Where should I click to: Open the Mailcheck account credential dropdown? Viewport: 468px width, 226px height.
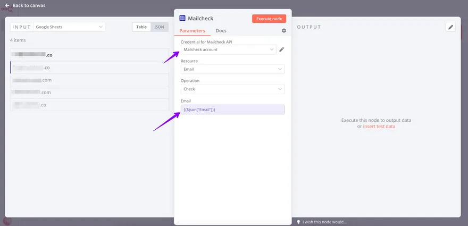click(229, 49)
